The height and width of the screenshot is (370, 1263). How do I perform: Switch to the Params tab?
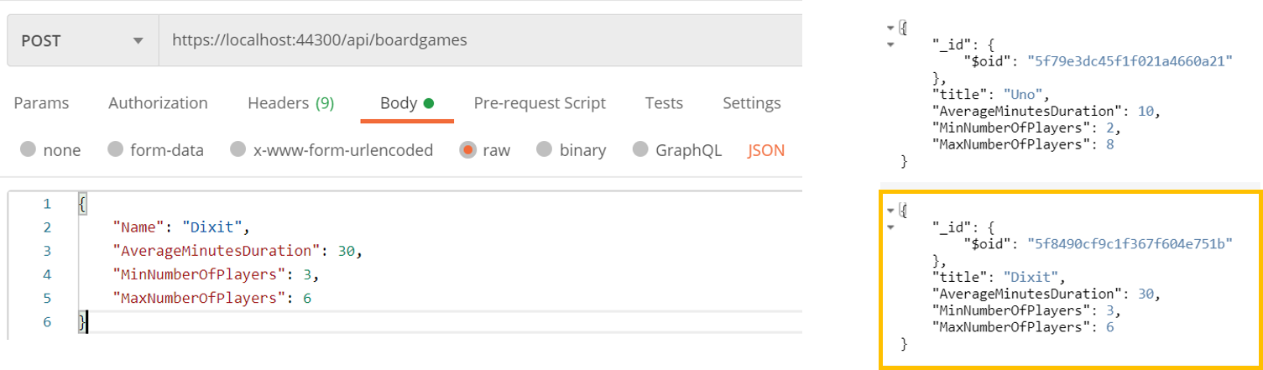click(41, 103)
